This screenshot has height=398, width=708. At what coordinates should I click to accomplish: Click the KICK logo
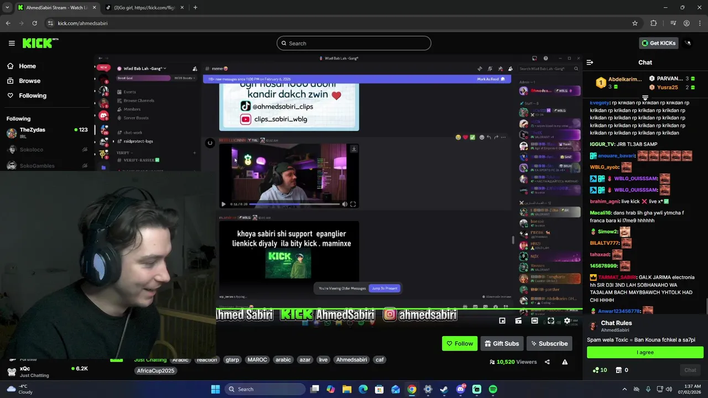(x=40, y=43)
